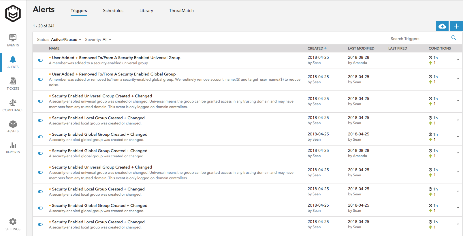Expand the first trigger row chevron
Viewport: 463px width, 236px height.
pos(458,60)
